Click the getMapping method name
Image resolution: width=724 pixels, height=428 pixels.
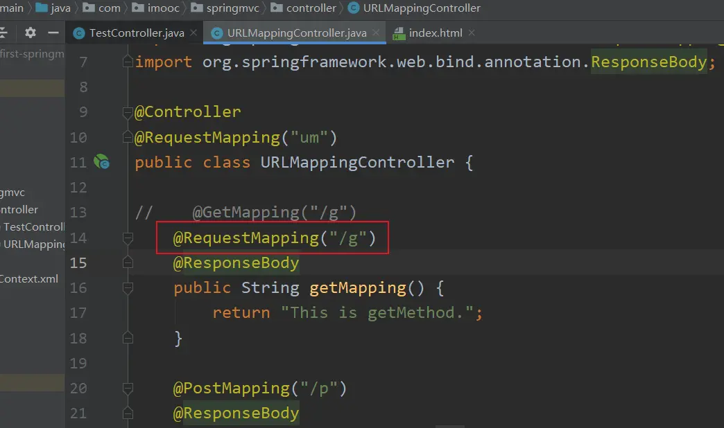tap(358, 288)
